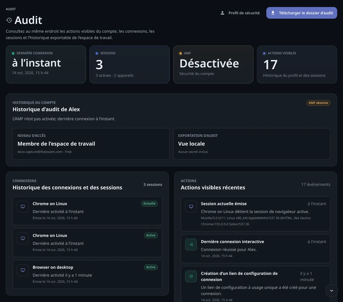Click the history icon beside Audit title
343x302 pixels.
coord(9,20)
